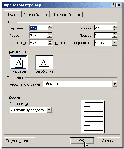This screenshot has height=149, width=124.
Task: Click the книжная label text
Action: [19, 72]
